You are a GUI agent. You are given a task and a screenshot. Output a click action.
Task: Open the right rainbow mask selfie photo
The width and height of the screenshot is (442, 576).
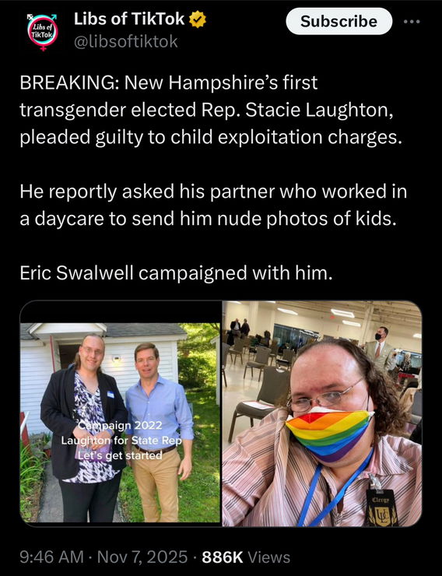322,413
